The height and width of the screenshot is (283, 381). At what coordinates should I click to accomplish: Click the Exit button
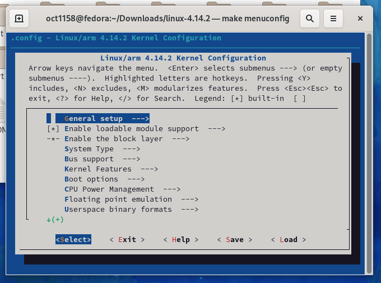(127, 240)
